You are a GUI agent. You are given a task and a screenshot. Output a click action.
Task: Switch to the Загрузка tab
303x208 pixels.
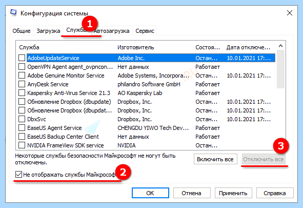click(x=48, y=31)
